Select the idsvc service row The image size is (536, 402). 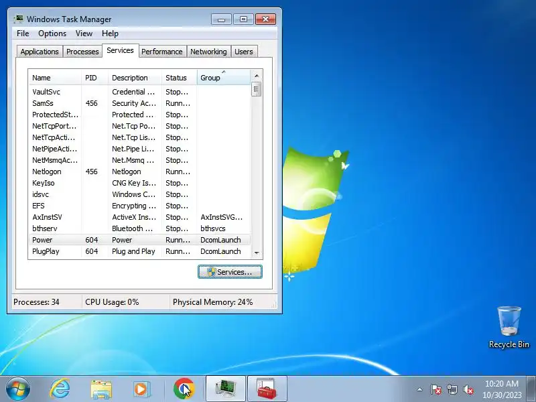tap(139, 194)
